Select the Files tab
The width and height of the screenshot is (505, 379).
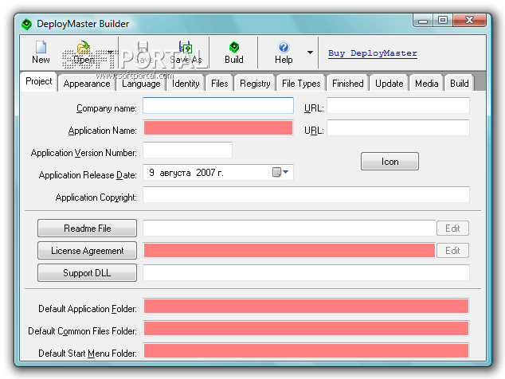220,84
